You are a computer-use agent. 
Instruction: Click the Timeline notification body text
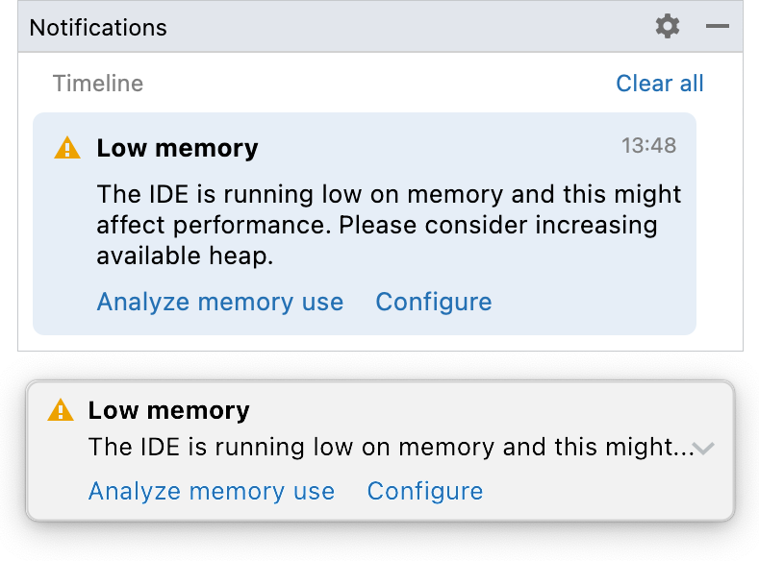pyautogui.click(x=385, y=225)
